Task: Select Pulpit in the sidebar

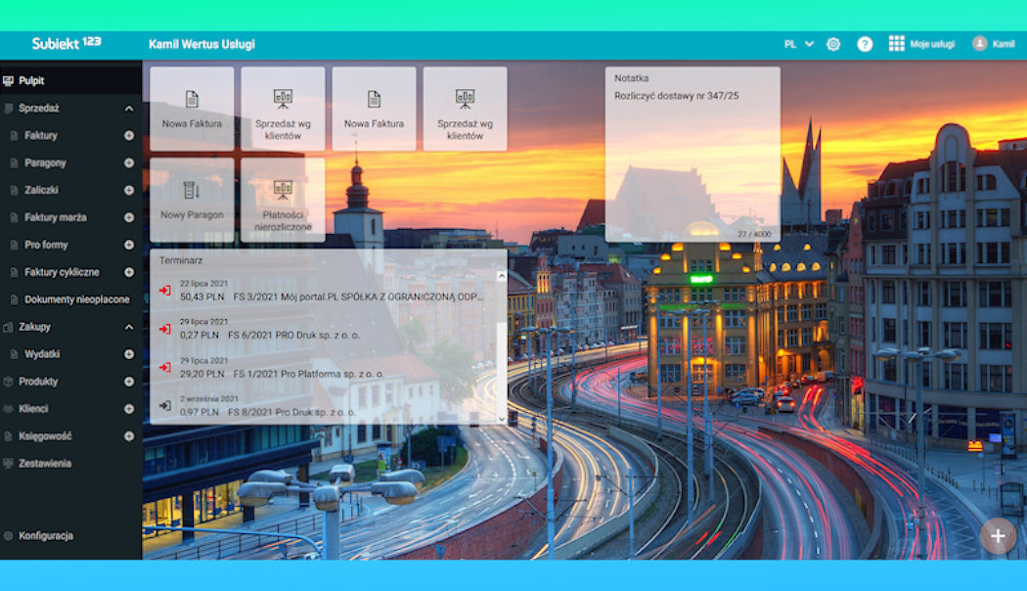Action: tap(31, 81)
